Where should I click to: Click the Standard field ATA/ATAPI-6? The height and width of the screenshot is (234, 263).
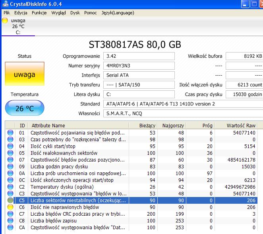pos(183,104)
